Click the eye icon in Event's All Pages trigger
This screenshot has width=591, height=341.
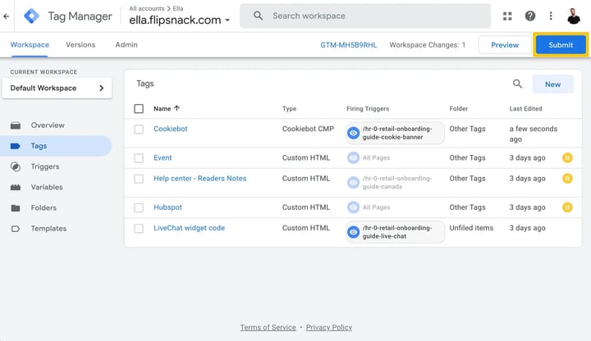click(353, 157)
